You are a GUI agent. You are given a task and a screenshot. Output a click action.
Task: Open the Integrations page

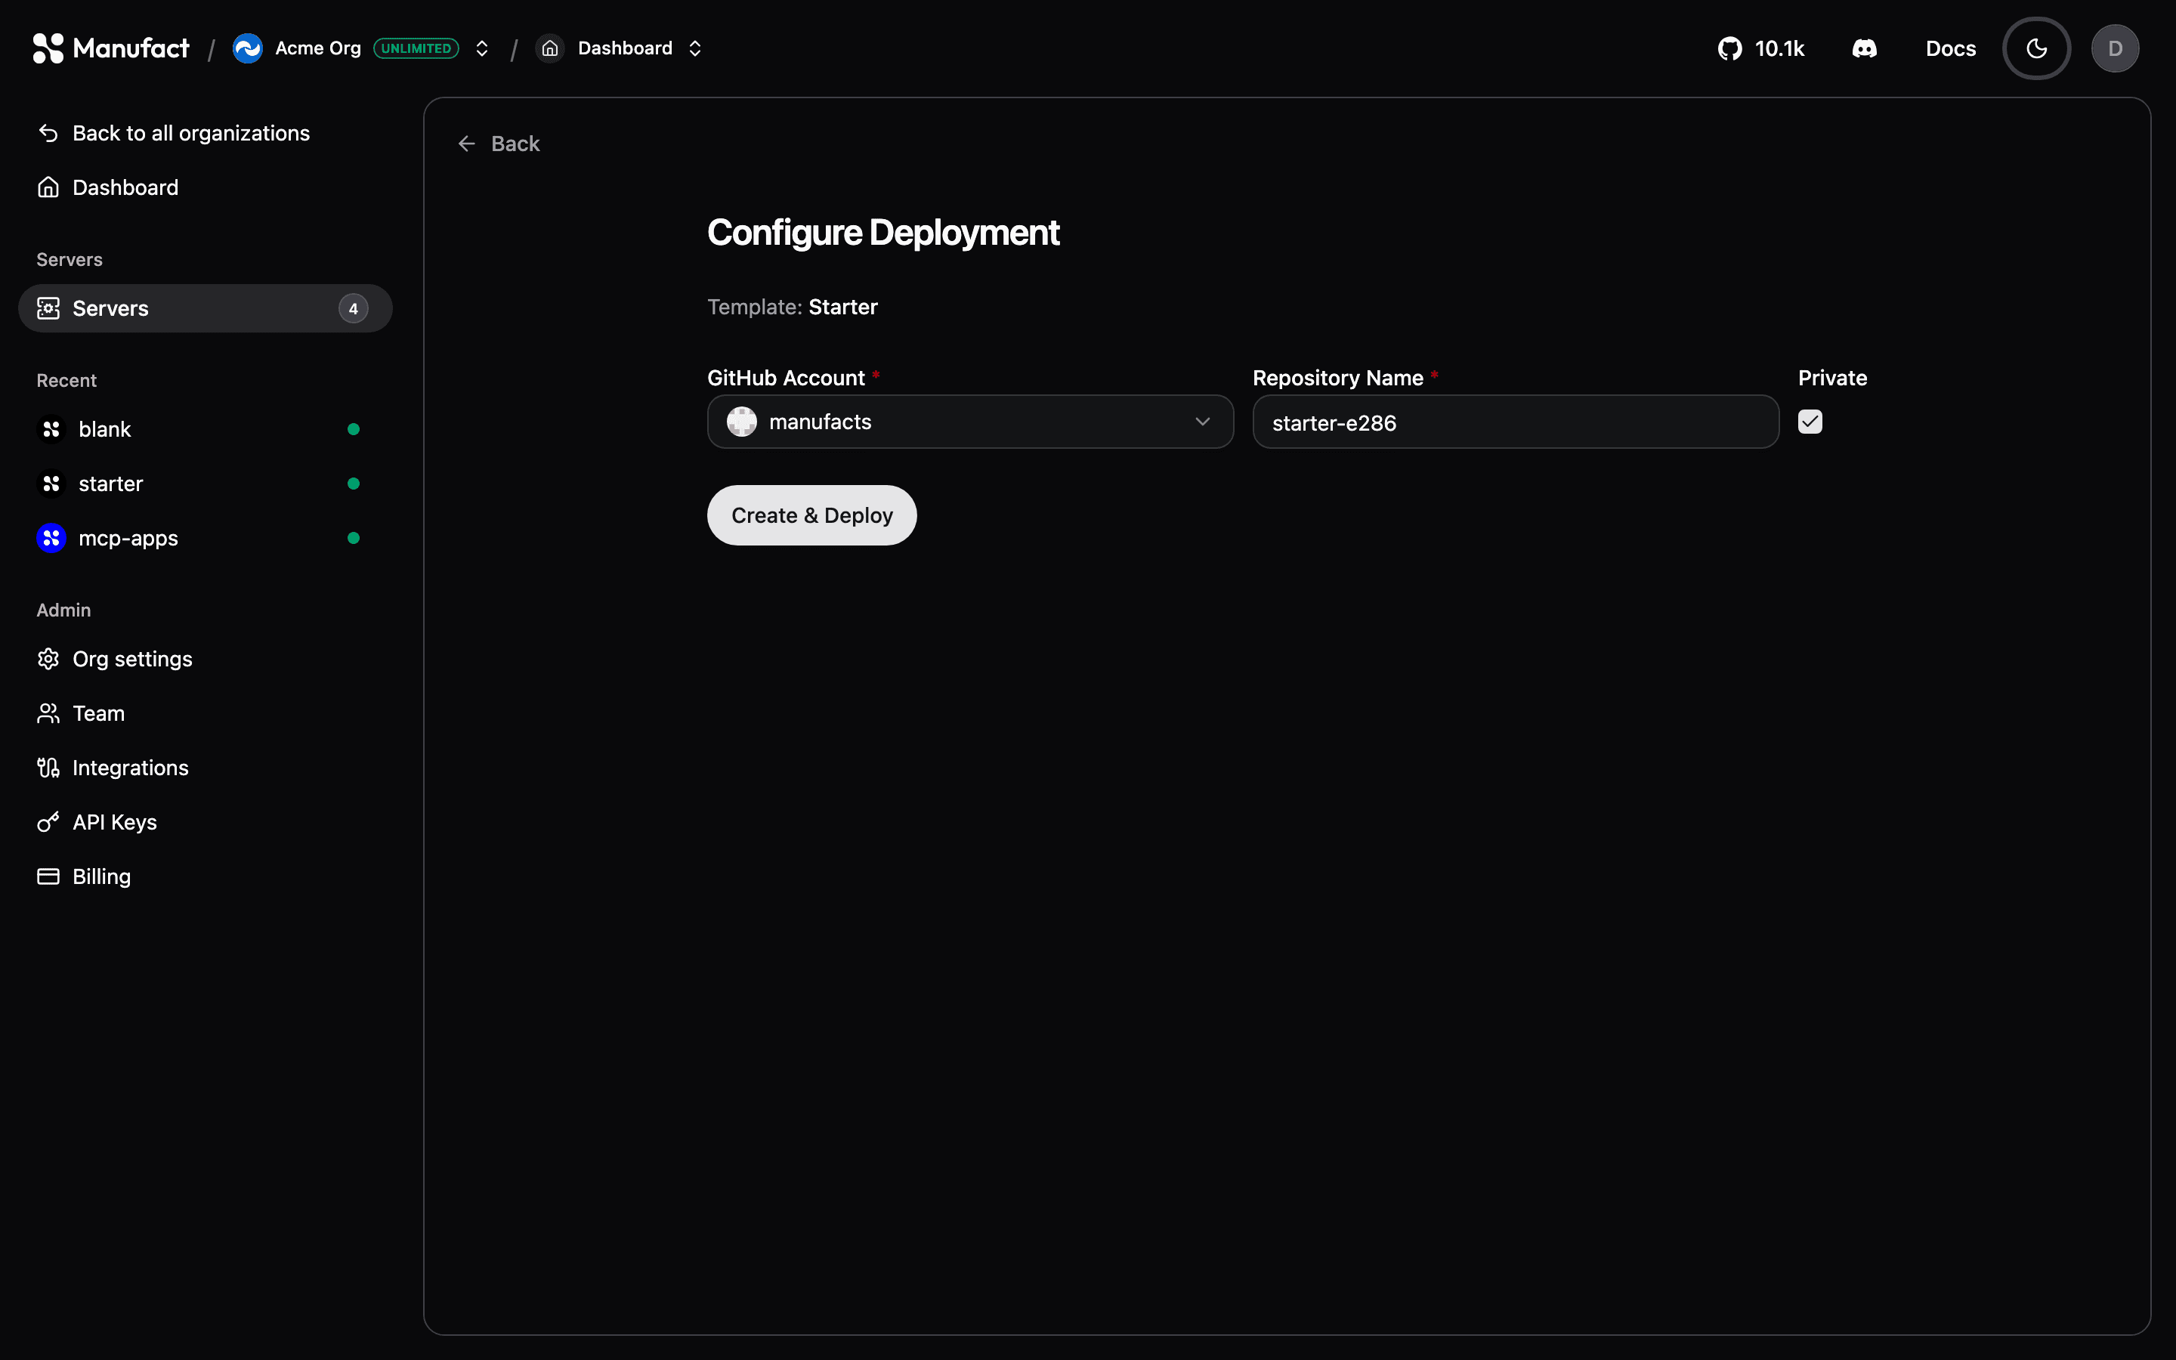tap(205, 768)
